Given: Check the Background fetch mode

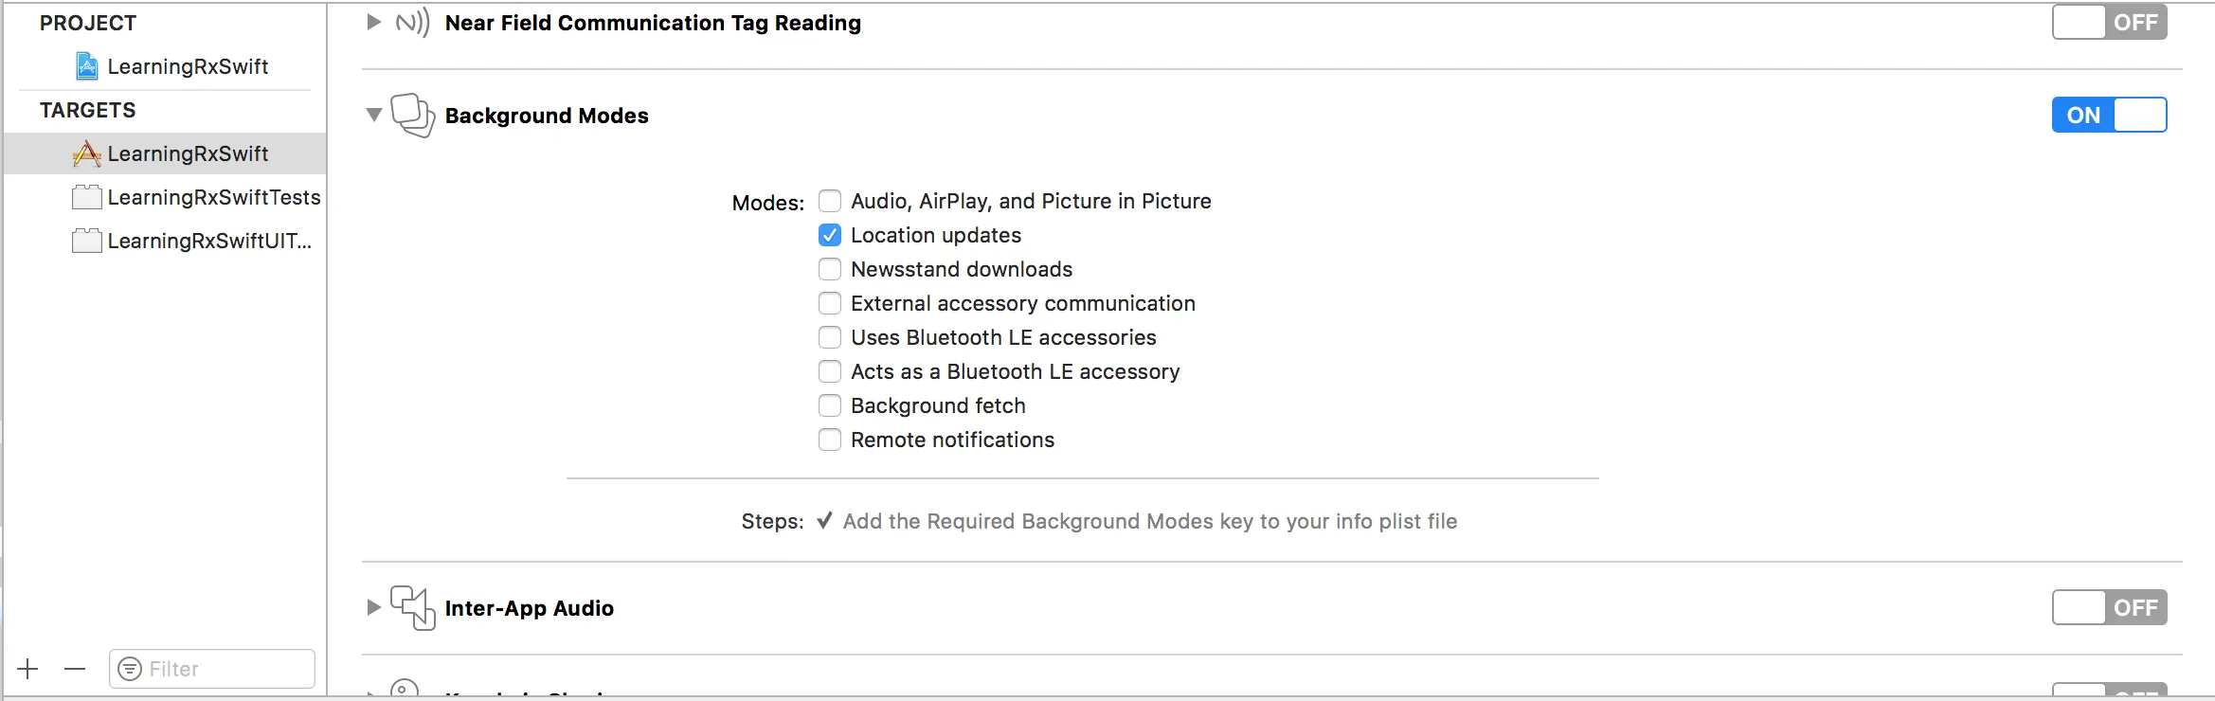Looking at the screenshot, I should [x=830, y=405].
